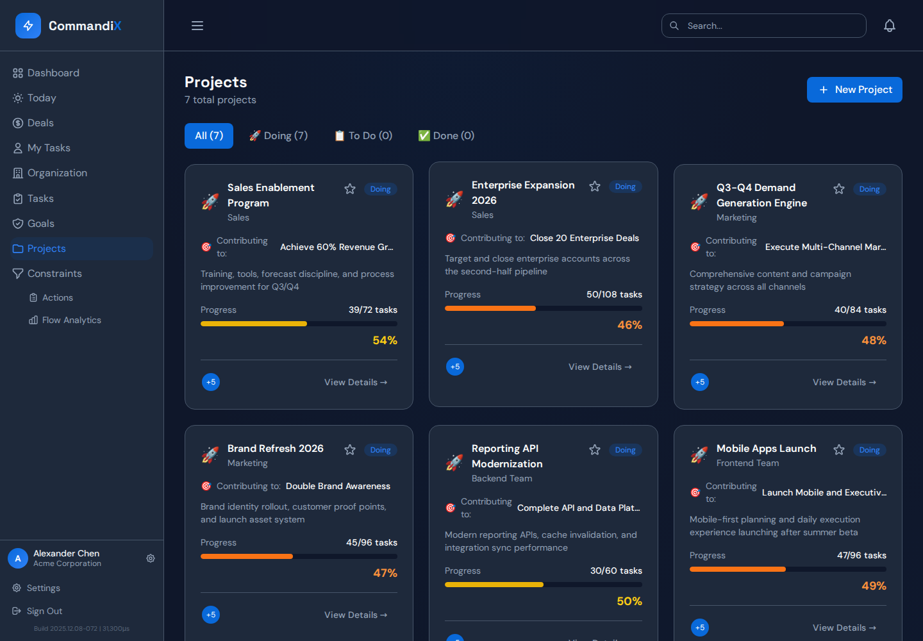Select Projects in the sidebar
Viewport: 923px width, 641px height.
[82, 249]
